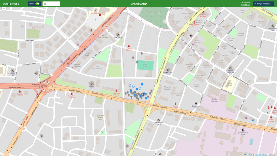The image size is (277, 156).
Task: Click the Buket Eczanesi pharmacy icon
Action: tap(194, 22)
